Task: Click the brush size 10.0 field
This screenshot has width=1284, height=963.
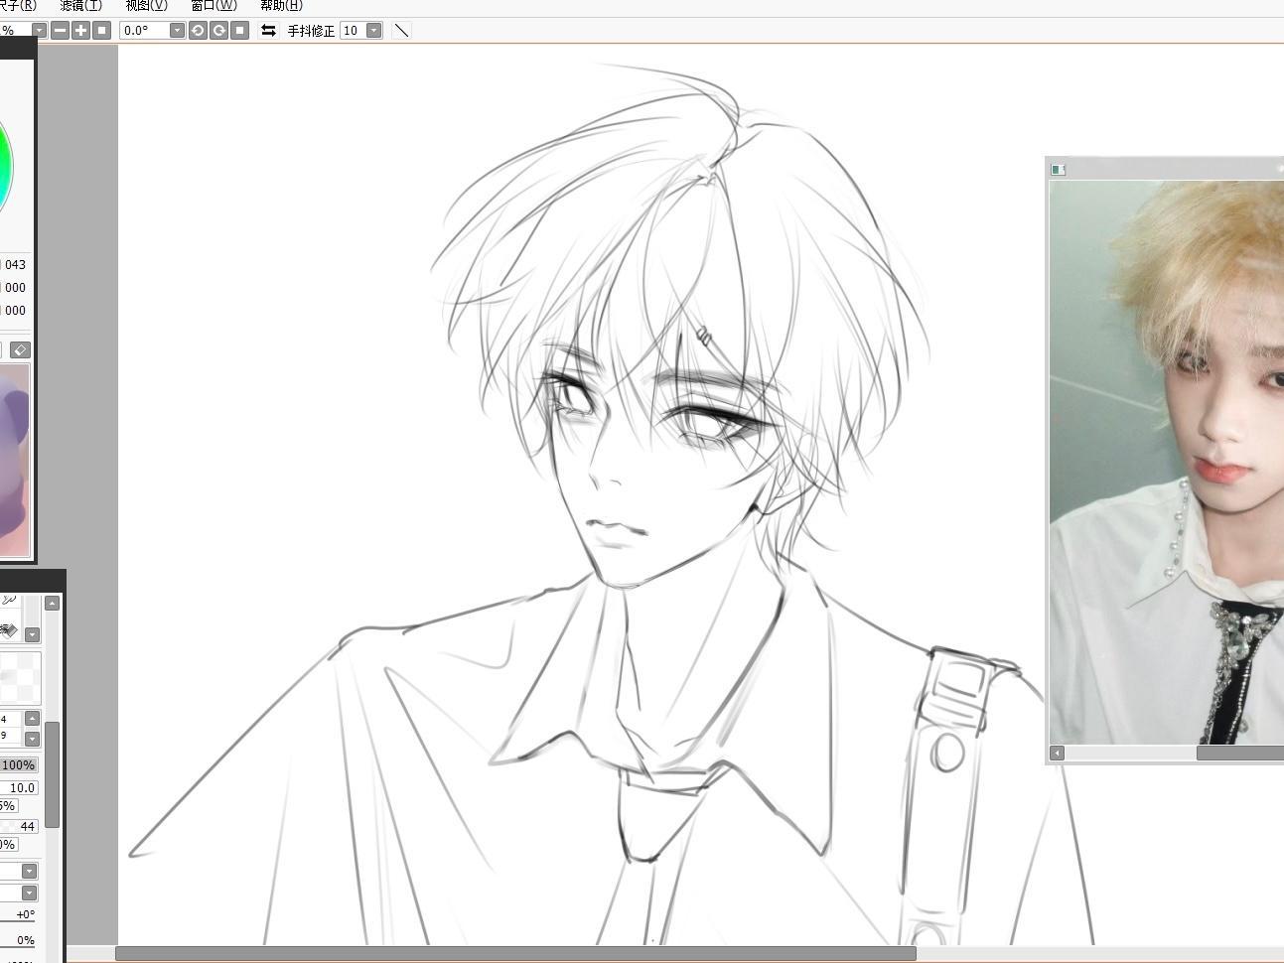Action: pos(19,787)
